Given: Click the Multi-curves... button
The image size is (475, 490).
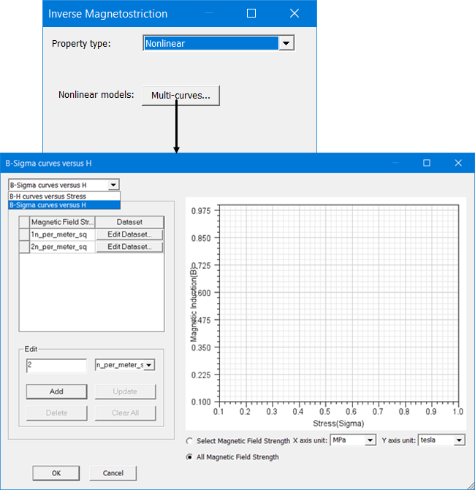Looking at the screenshot, I should (x=180, y=96).
